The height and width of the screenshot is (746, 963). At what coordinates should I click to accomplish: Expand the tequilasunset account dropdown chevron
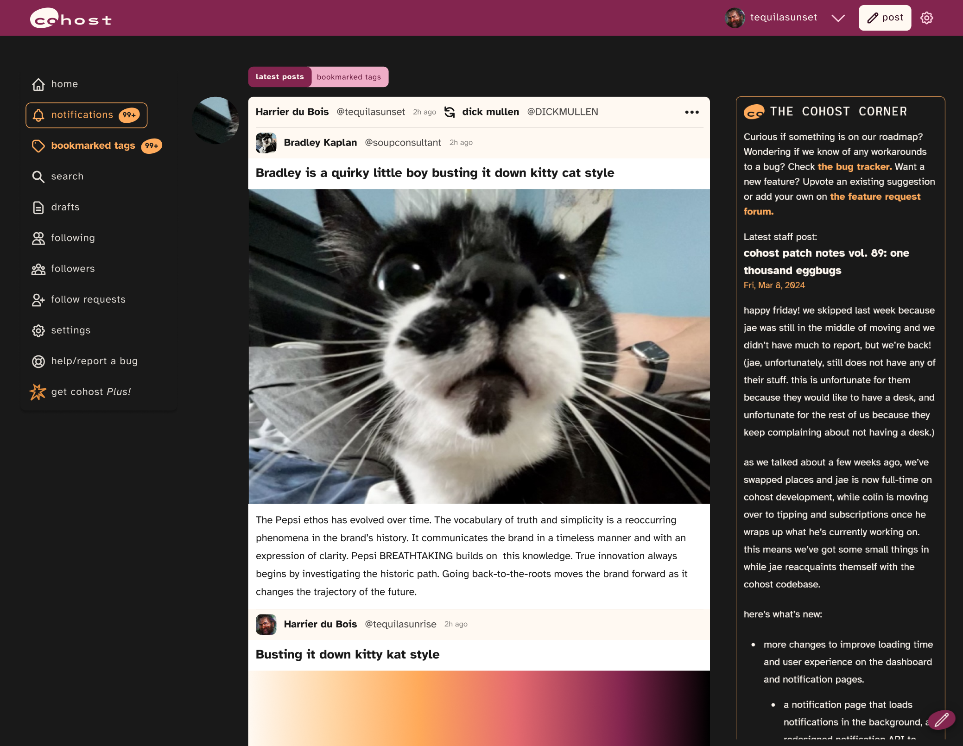[x=838, y=18]
